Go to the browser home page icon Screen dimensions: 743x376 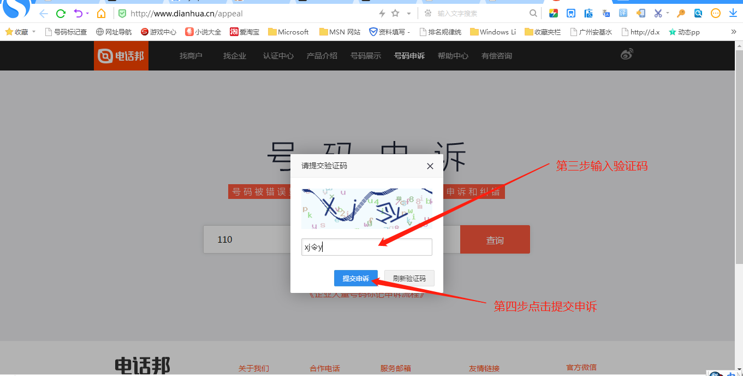pos(101,14)
